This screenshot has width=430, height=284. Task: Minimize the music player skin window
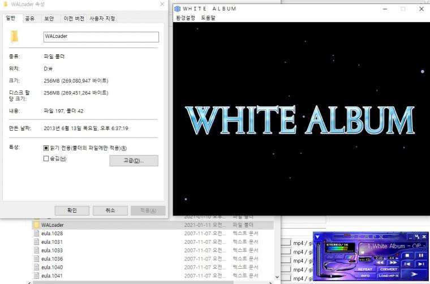(x=410, y=237)
